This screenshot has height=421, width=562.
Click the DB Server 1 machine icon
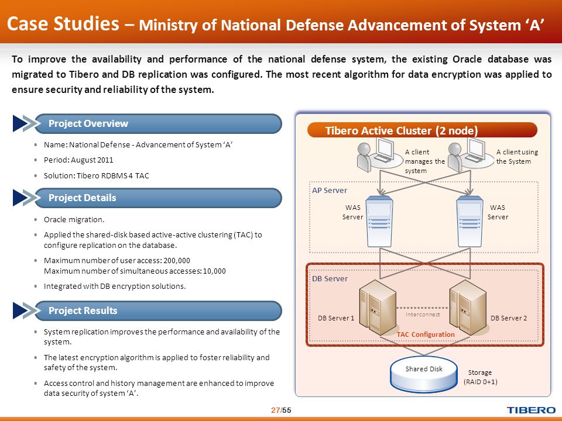[379, 308]
